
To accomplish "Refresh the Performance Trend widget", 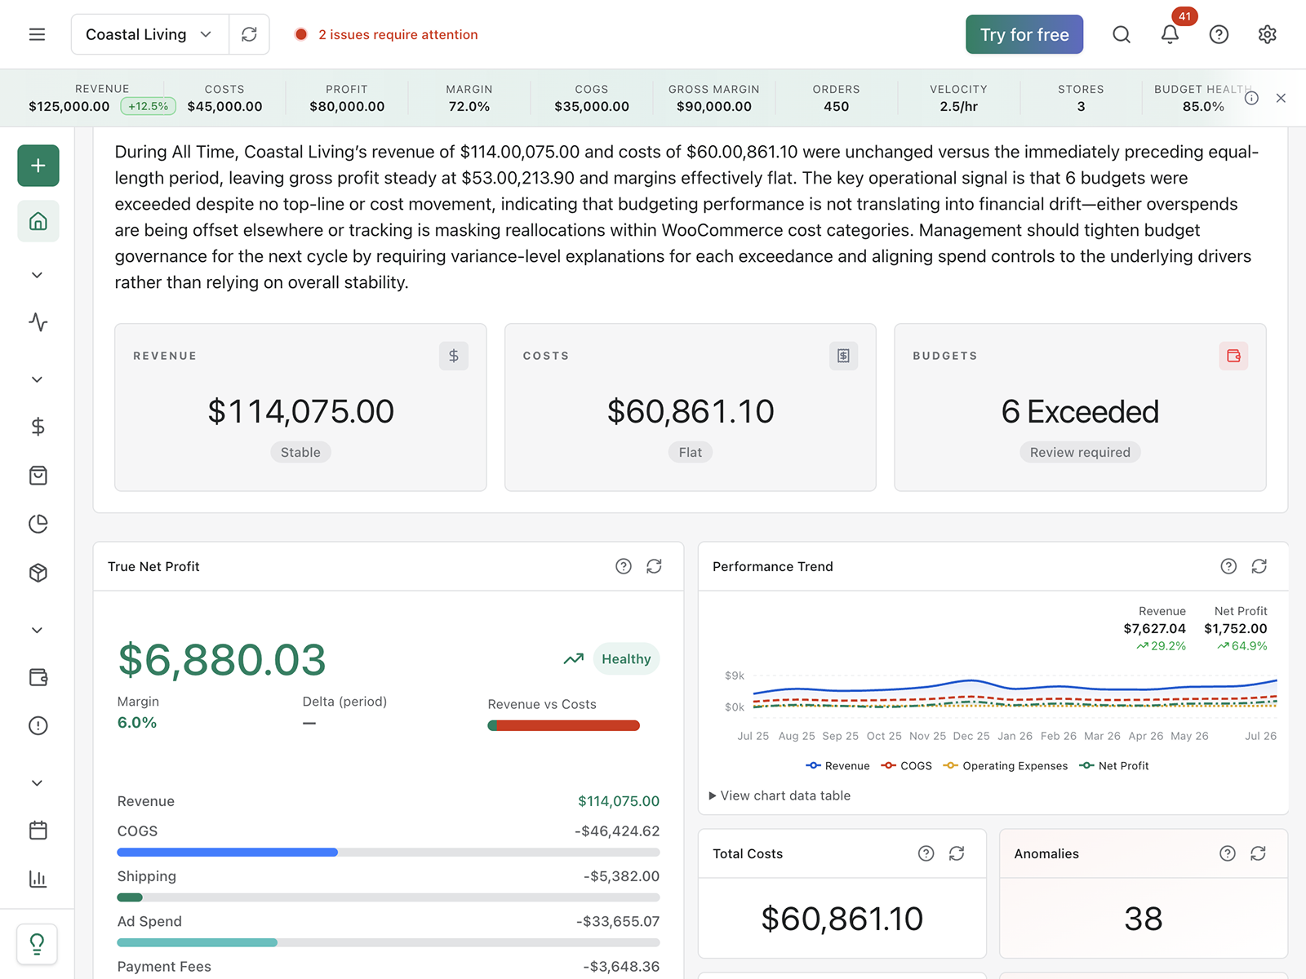I will click(1259, 566).
